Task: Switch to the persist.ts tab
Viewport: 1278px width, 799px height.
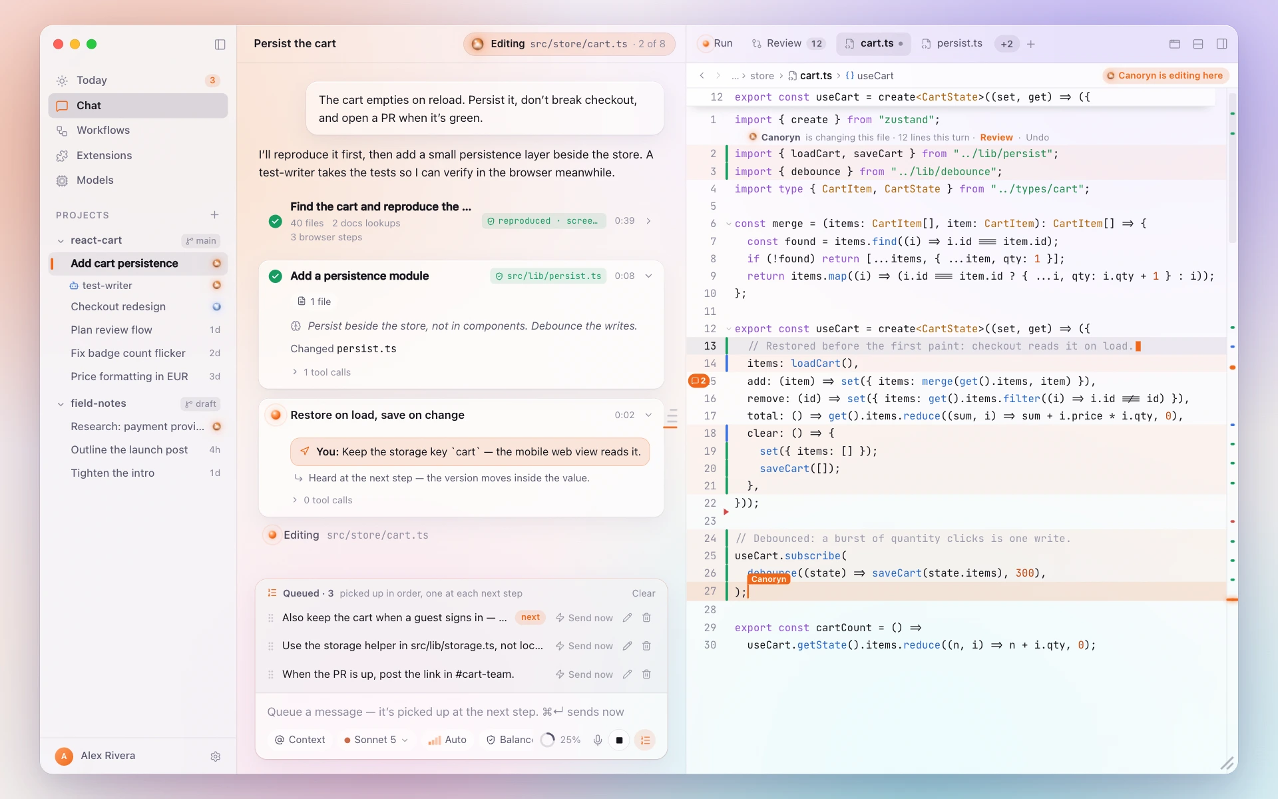Action: [952, 44]
